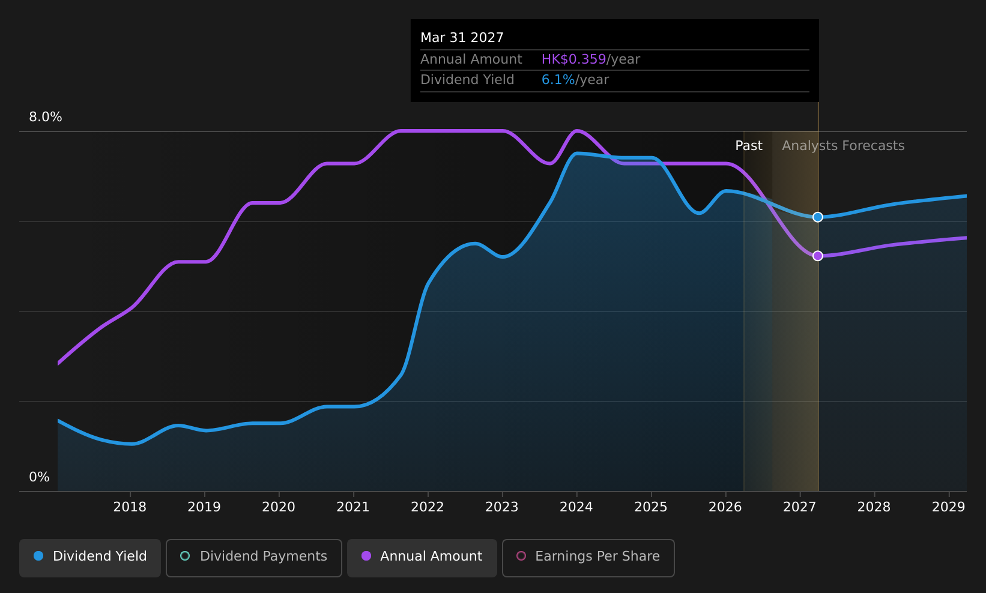This screenshot has width=986, height=593.
Task: Enable the Dividend Payments legend series
Action: coord(254,558)
